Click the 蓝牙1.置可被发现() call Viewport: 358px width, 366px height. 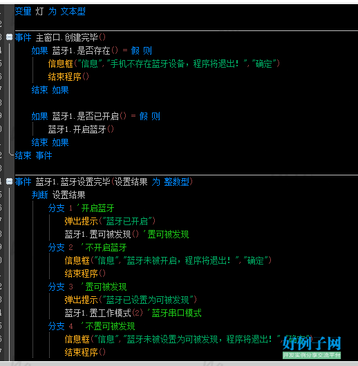point(102,234)
